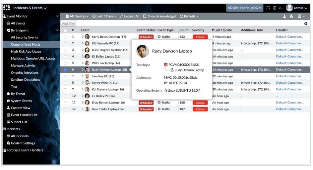Open Default-Compromised handler link in row 1

point(289,37)
